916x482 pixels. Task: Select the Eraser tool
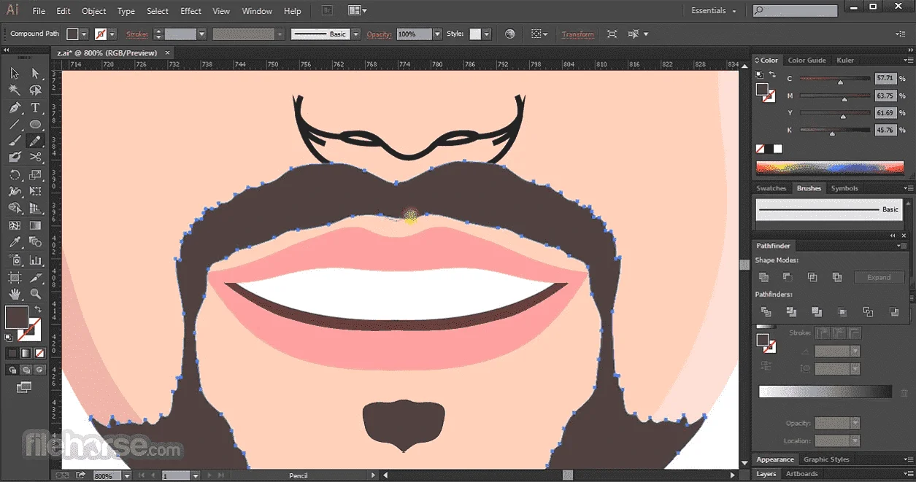(x=15, y=157)
